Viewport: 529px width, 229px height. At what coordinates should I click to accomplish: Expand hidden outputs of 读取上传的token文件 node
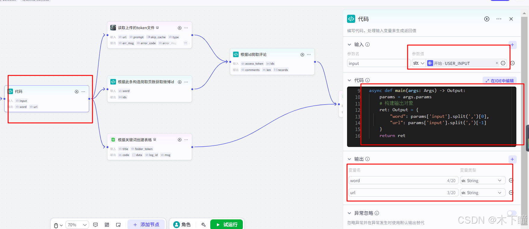tap(186, 43)
